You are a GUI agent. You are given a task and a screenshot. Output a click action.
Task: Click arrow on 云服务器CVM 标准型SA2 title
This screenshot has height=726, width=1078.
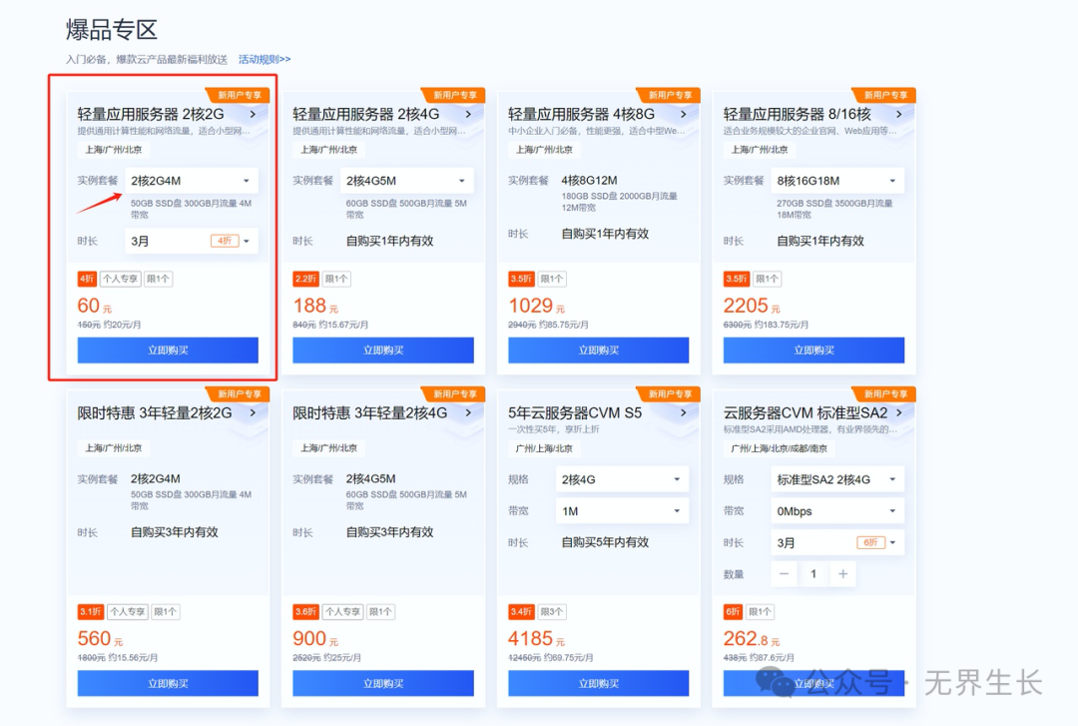coord(898,412)
